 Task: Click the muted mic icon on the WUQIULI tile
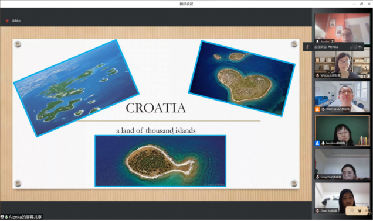317,75
